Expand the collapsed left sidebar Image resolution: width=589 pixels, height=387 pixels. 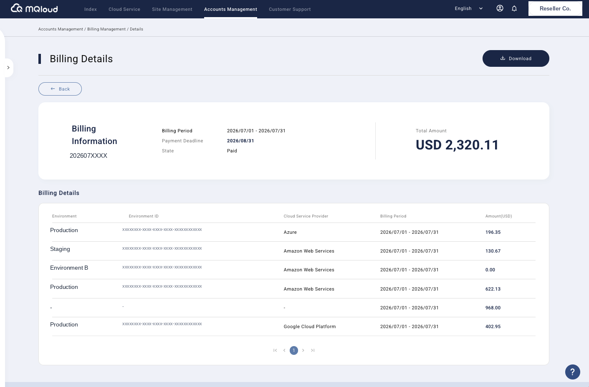tap(8, 68)
